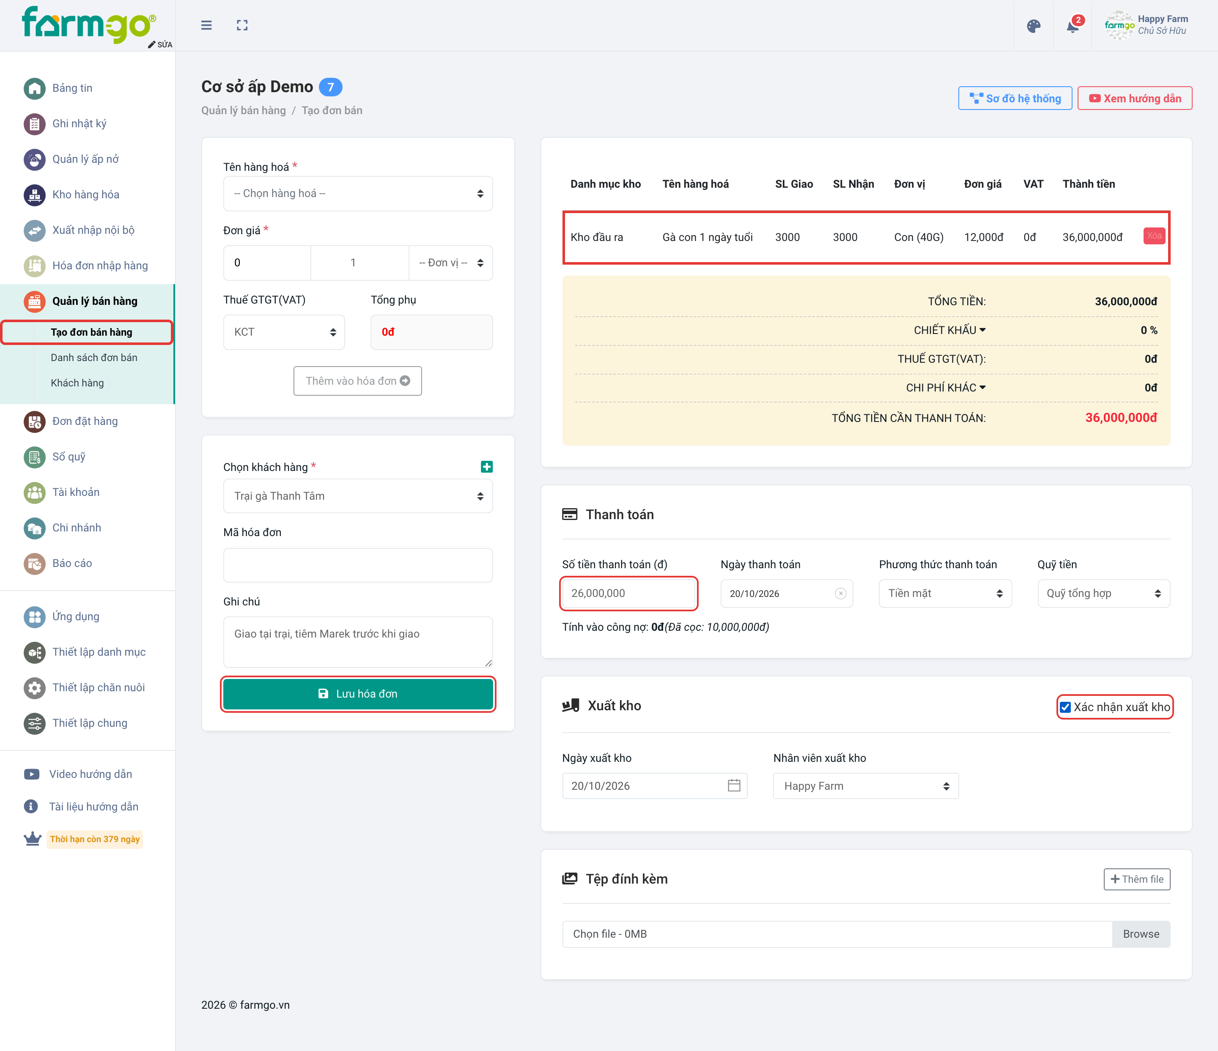Click the Thêm file button
This screenshot has width=1218, height=1051.
(1137, 879)
